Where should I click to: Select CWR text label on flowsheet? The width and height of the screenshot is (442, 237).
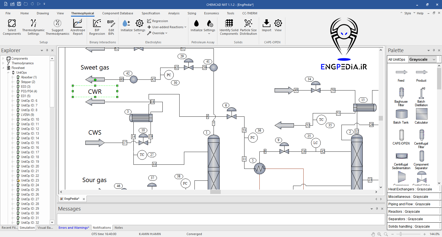95,92
